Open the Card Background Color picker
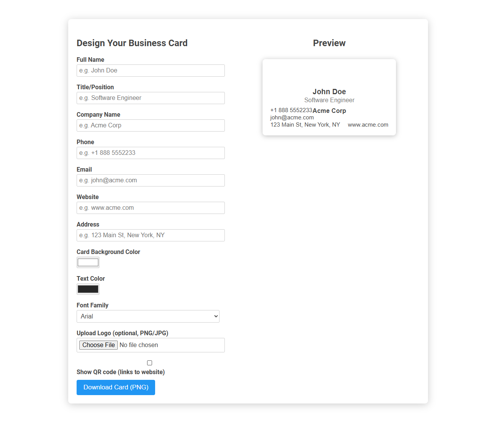 (88, 262)
